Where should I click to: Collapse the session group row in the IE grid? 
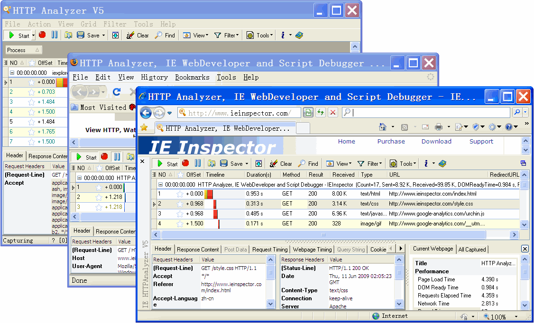[x=161, y=184]
